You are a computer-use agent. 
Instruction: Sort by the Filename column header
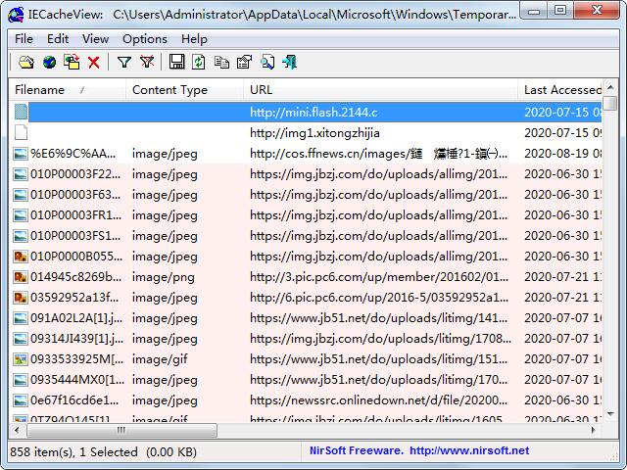tap(68, 90)
